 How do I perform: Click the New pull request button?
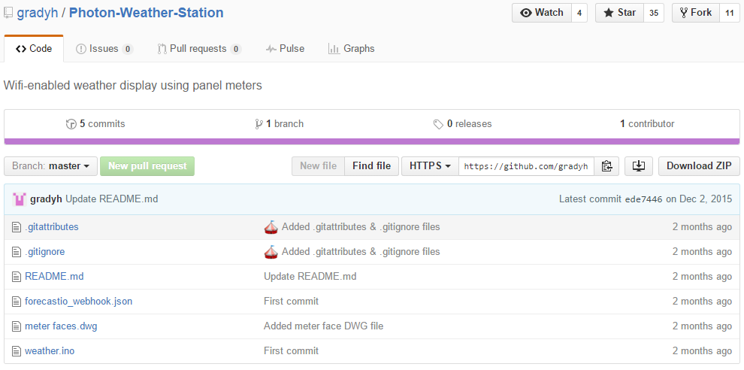[x=147, y=166]
